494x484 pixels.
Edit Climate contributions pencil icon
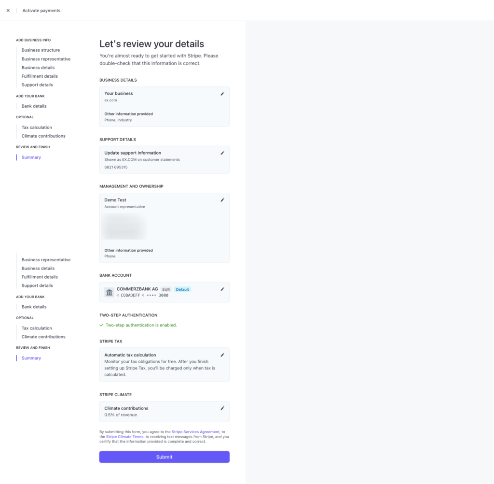pos(222,408)
